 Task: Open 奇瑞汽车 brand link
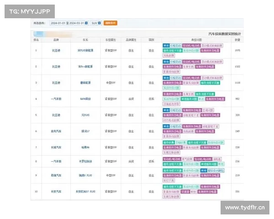pyautogui.click(x=56, y=175)
